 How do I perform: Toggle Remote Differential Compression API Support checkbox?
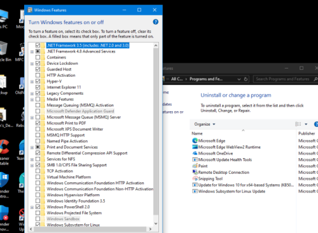point(38,153)
